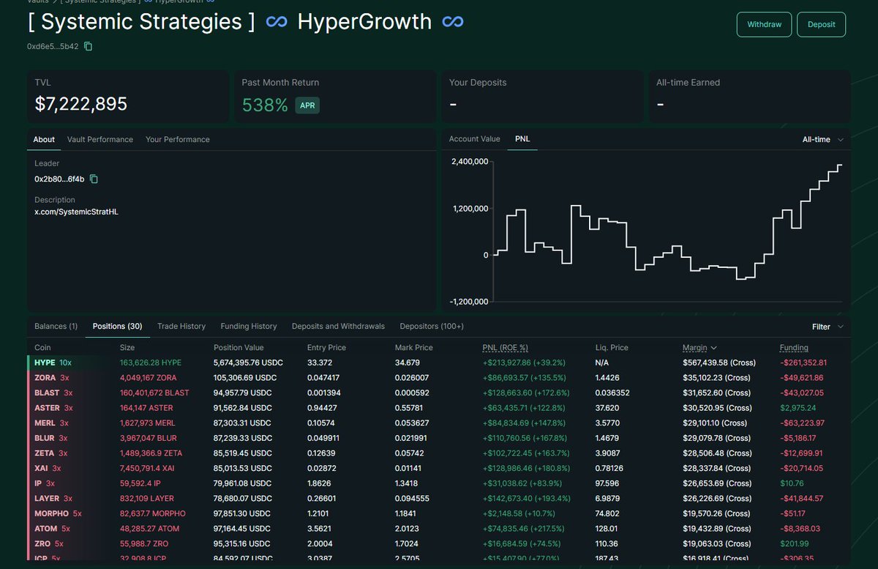Click the PNL (ROE %) column header
This screenshot has height=569, width=878.
pos(506,348)
